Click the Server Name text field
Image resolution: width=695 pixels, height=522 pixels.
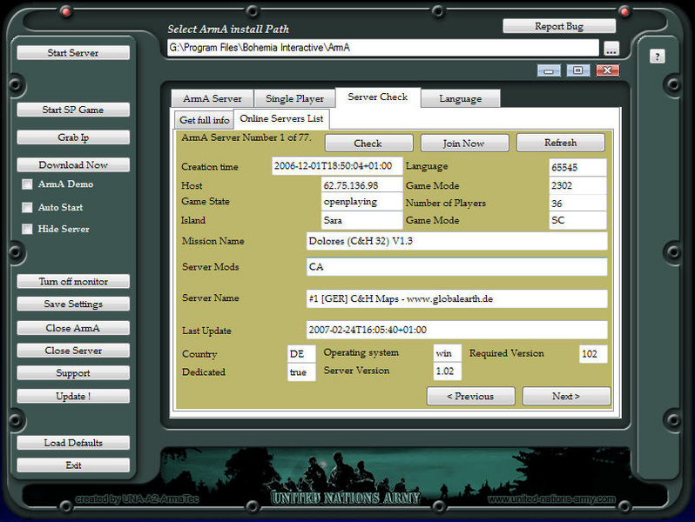456,298
